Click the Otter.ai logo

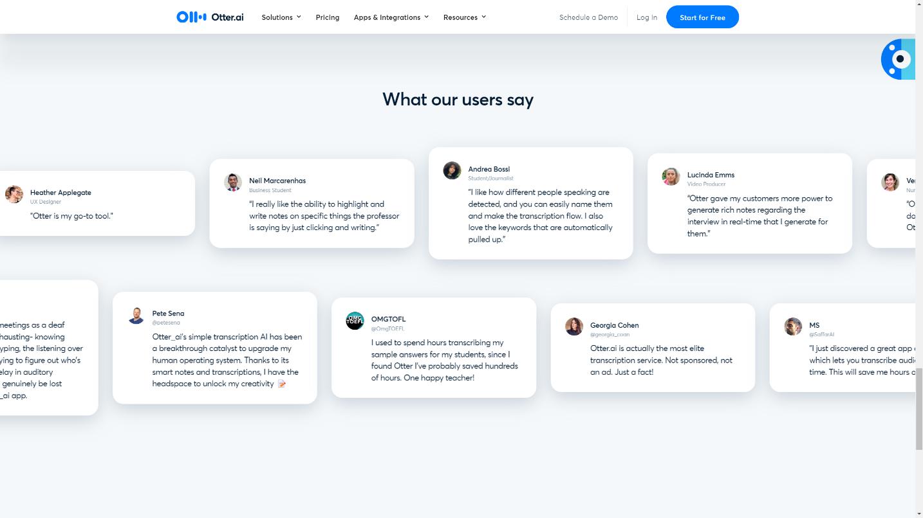tap(210, 17)
